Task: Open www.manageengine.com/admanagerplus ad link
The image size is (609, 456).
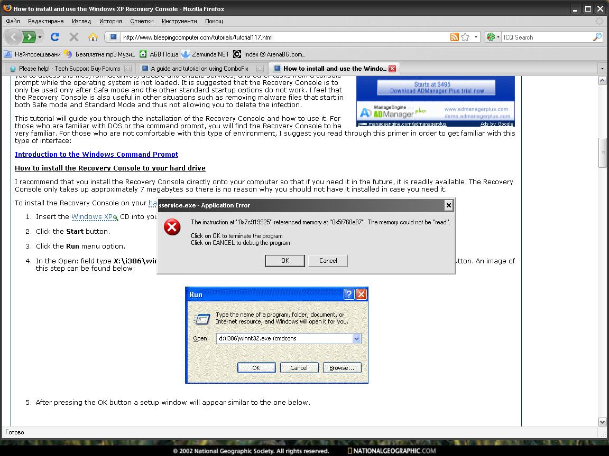Action: [x=402, y=123]
